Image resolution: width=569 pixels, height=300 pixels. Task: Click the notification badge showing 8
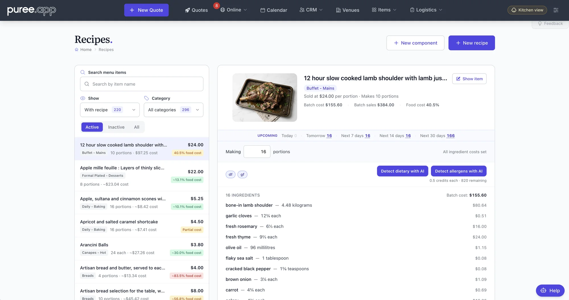tap(217, 6)
